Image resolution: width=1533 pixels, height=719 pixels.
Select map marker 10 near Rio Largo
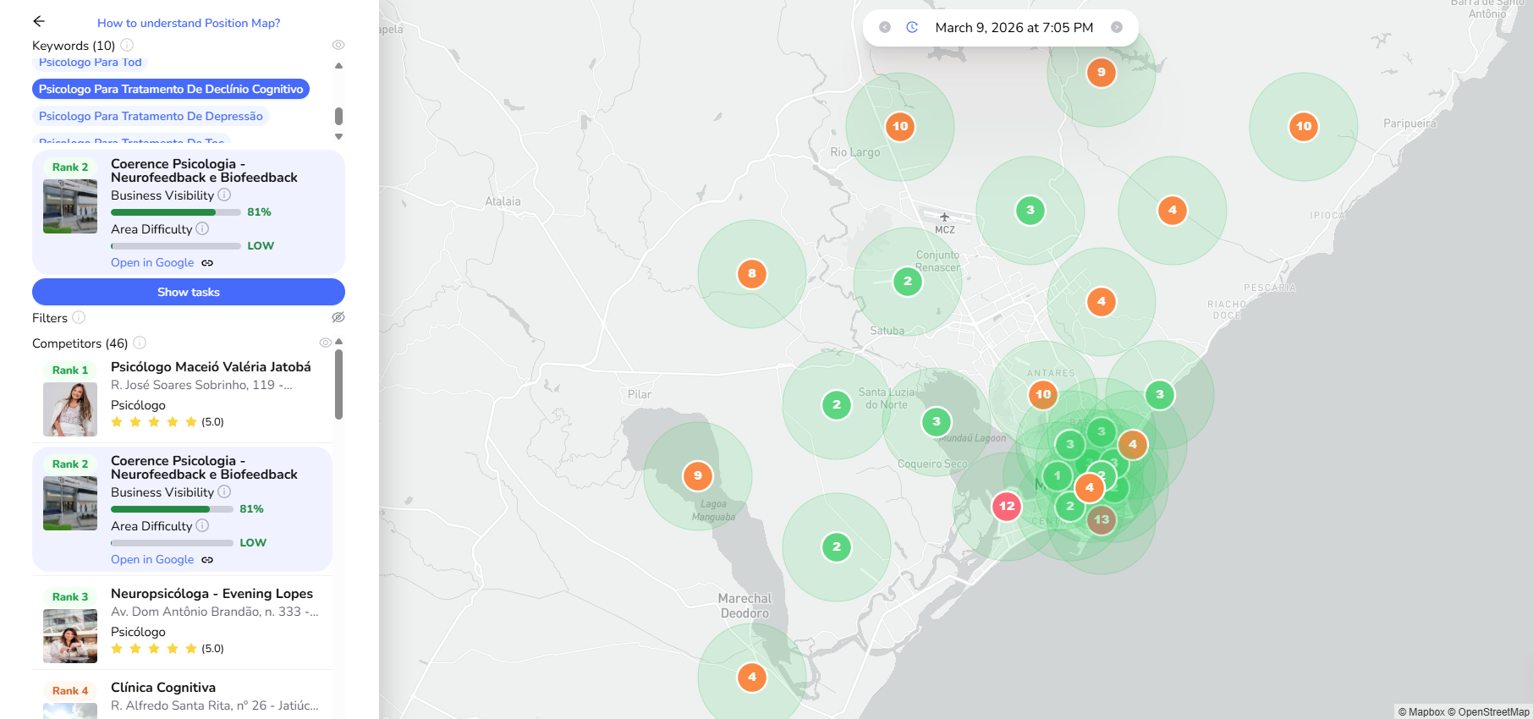[x=900, y=126]
